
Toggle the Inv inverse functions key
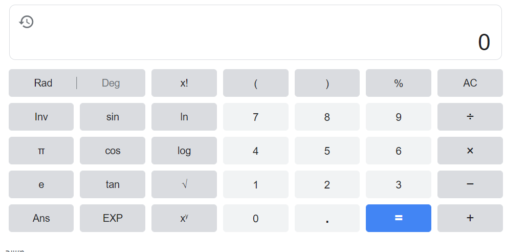[x=41, y=117]
